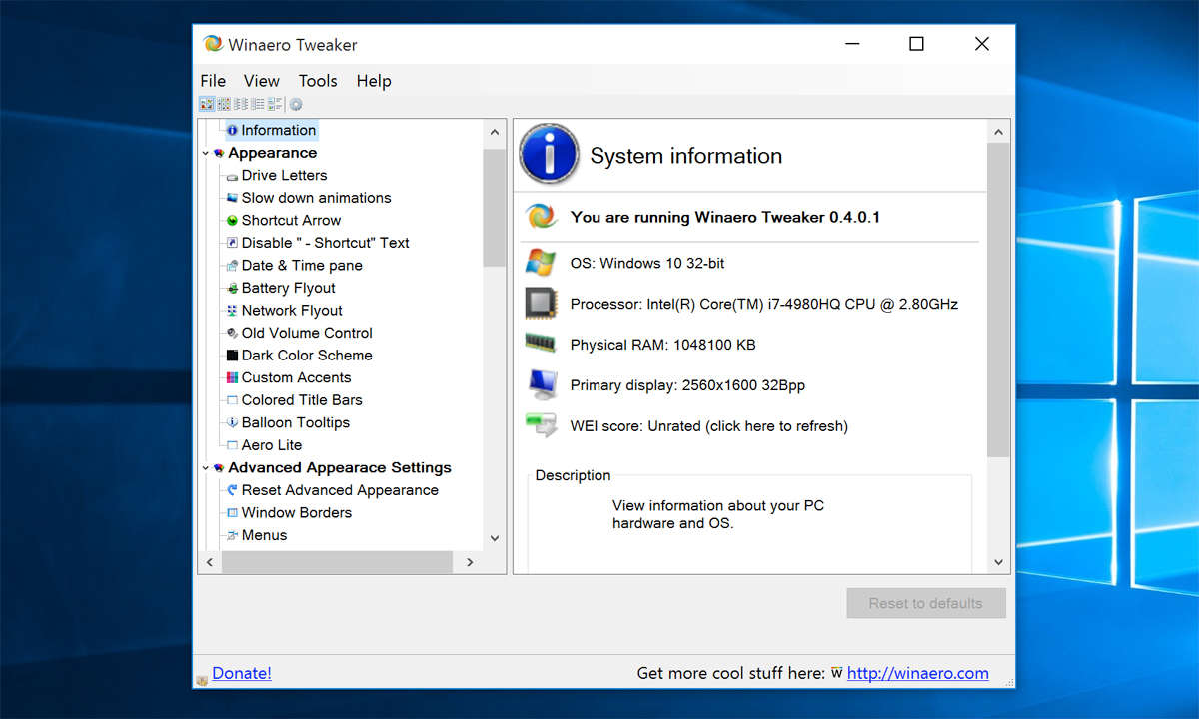Switch to list view in toolbar
Image resolution: width=1199 pixels, height=719 pixels.
[x=240, y=104]
